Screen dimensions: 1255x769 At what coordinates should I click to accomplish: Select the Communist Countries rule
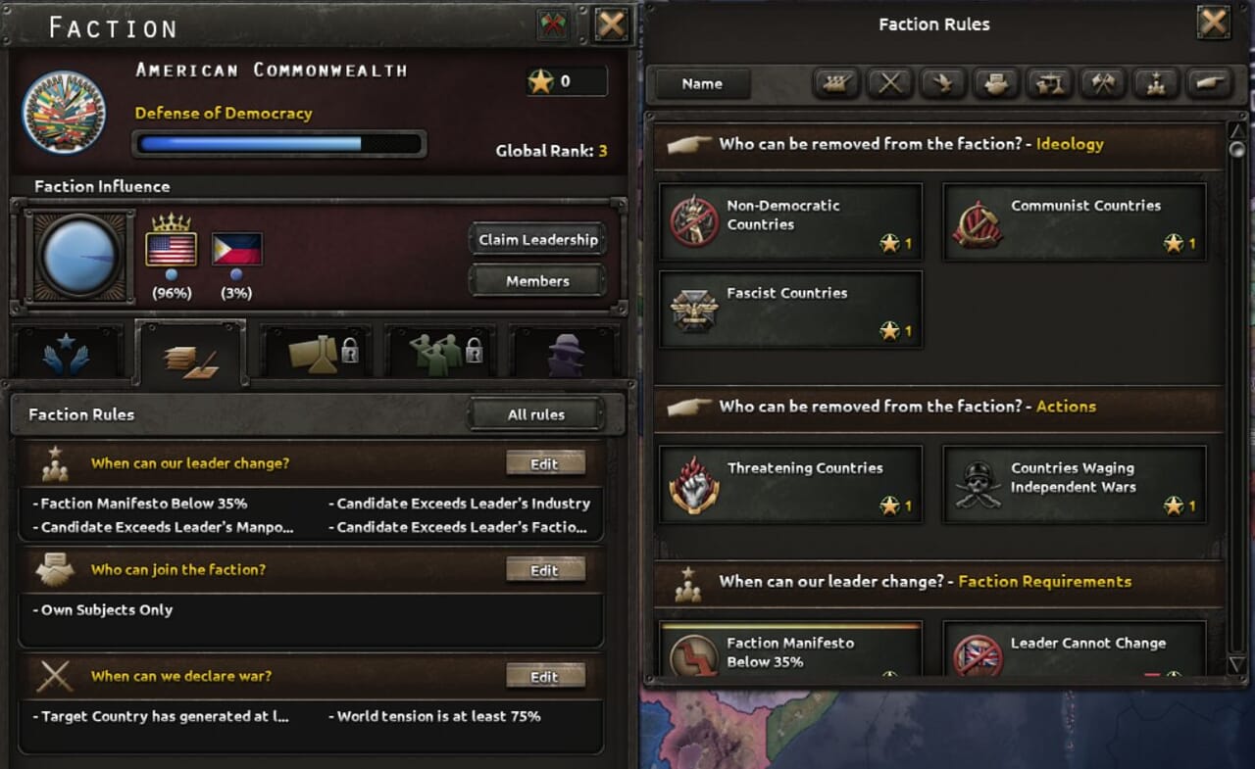(x=1074, y=222)
